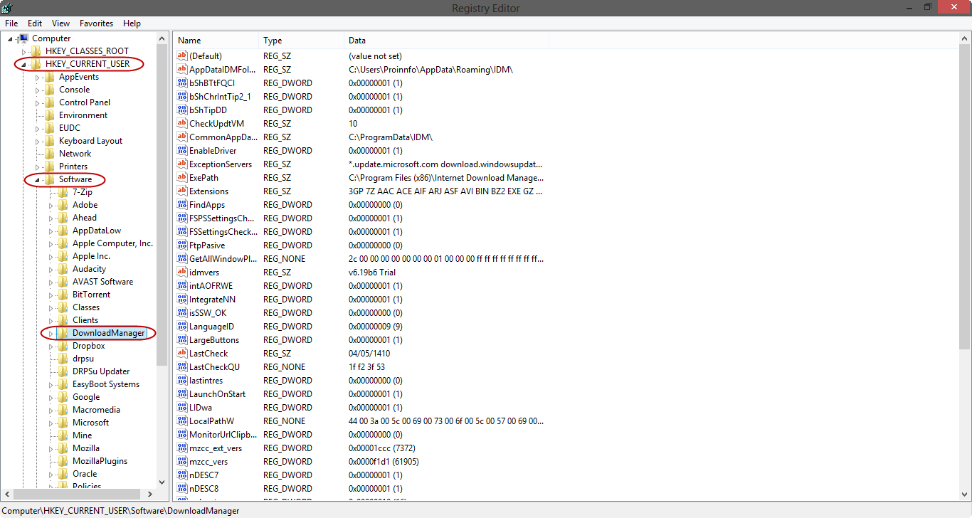The height and width of the screenshot is (518, 972).
Task: Click the status bar registry path
Action: coord(121,511)
